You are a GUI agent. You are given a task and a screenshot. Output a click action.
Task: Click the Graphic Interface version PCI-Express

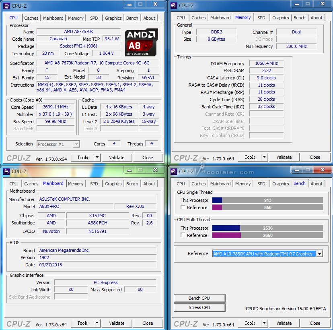(105, 282)
